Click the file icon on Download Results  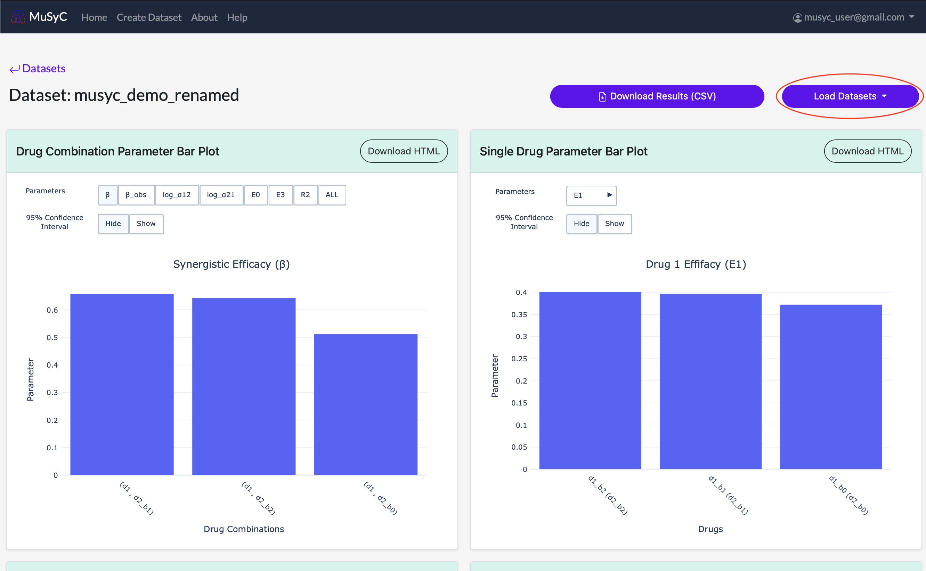(x=602, y=97)
